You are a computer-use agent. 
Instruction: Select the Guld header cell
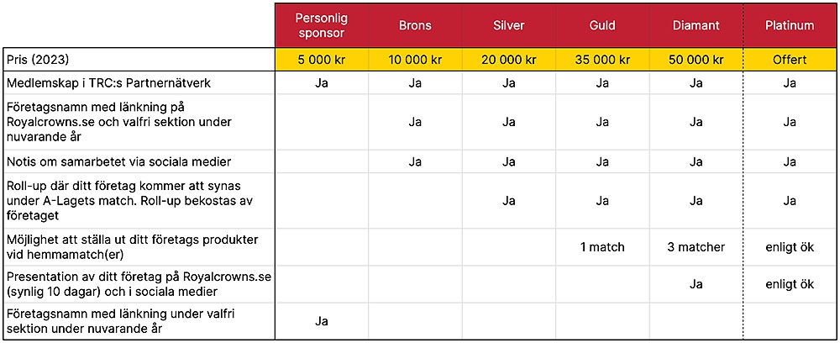click(x=602, y=25)
